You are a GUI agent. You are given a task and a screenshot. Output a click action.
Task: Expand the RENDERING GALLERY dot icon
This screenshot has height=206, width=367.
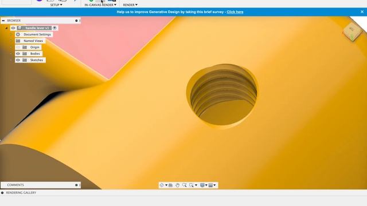(x=2, y=193)
